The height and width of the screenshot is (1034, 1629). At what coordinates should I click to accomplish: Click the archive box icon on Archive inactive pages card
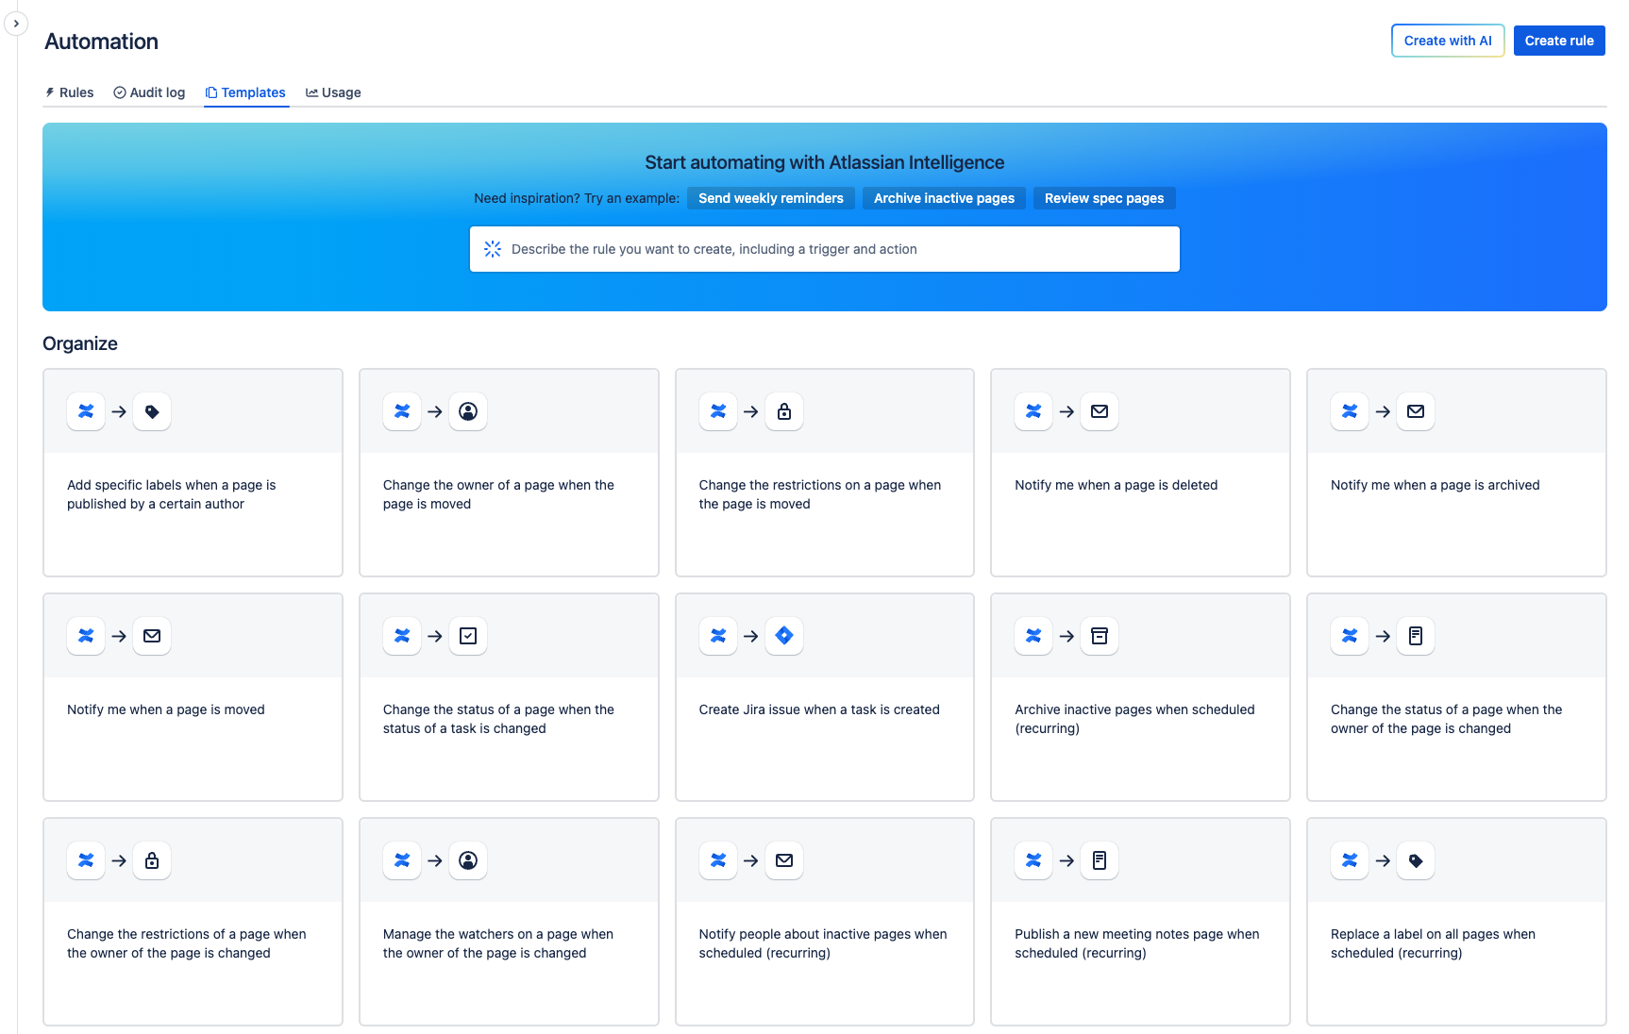point(1100,636)
